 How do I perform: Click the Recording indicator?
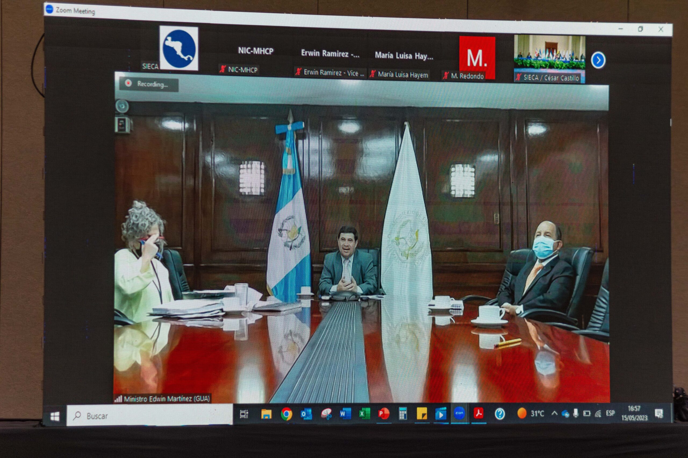[149, 84]
